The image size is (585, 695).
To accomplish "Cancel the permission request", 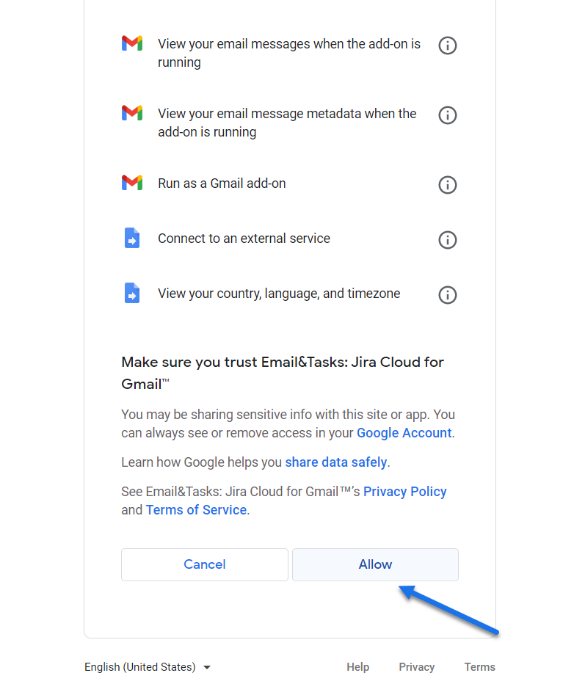I will [205, 564].
